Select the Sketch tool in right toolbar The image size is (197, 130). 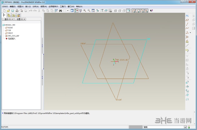(x=187, y=15)
